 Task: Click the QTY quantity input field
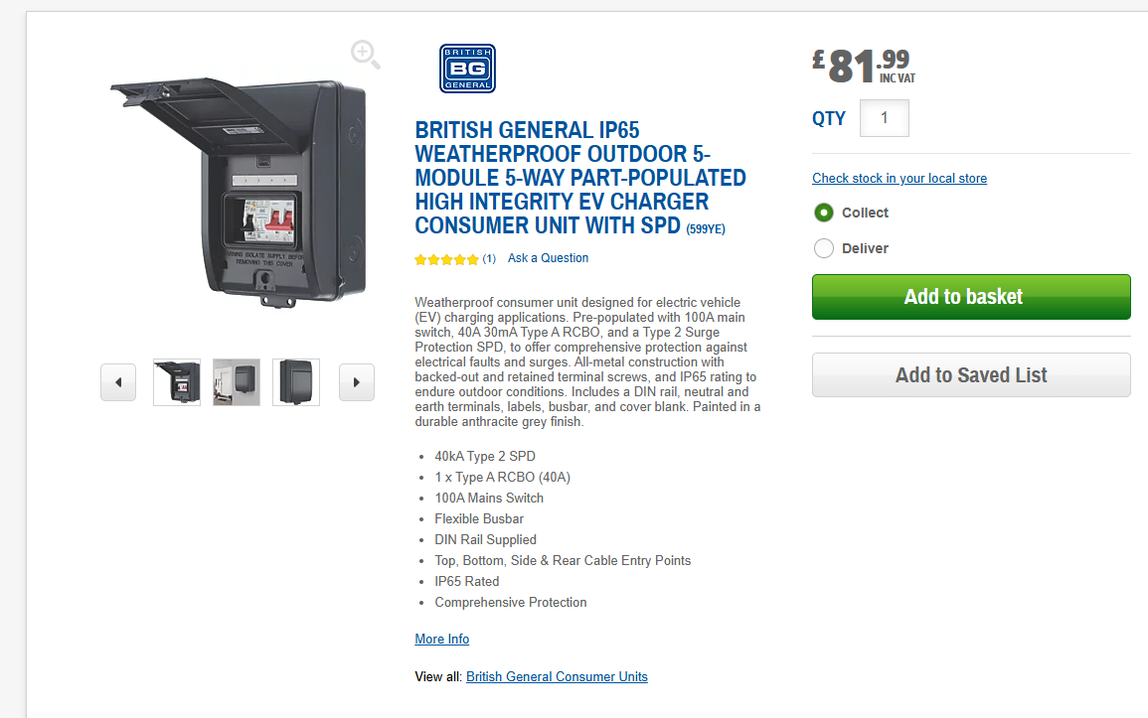click(x=885, y=118)
